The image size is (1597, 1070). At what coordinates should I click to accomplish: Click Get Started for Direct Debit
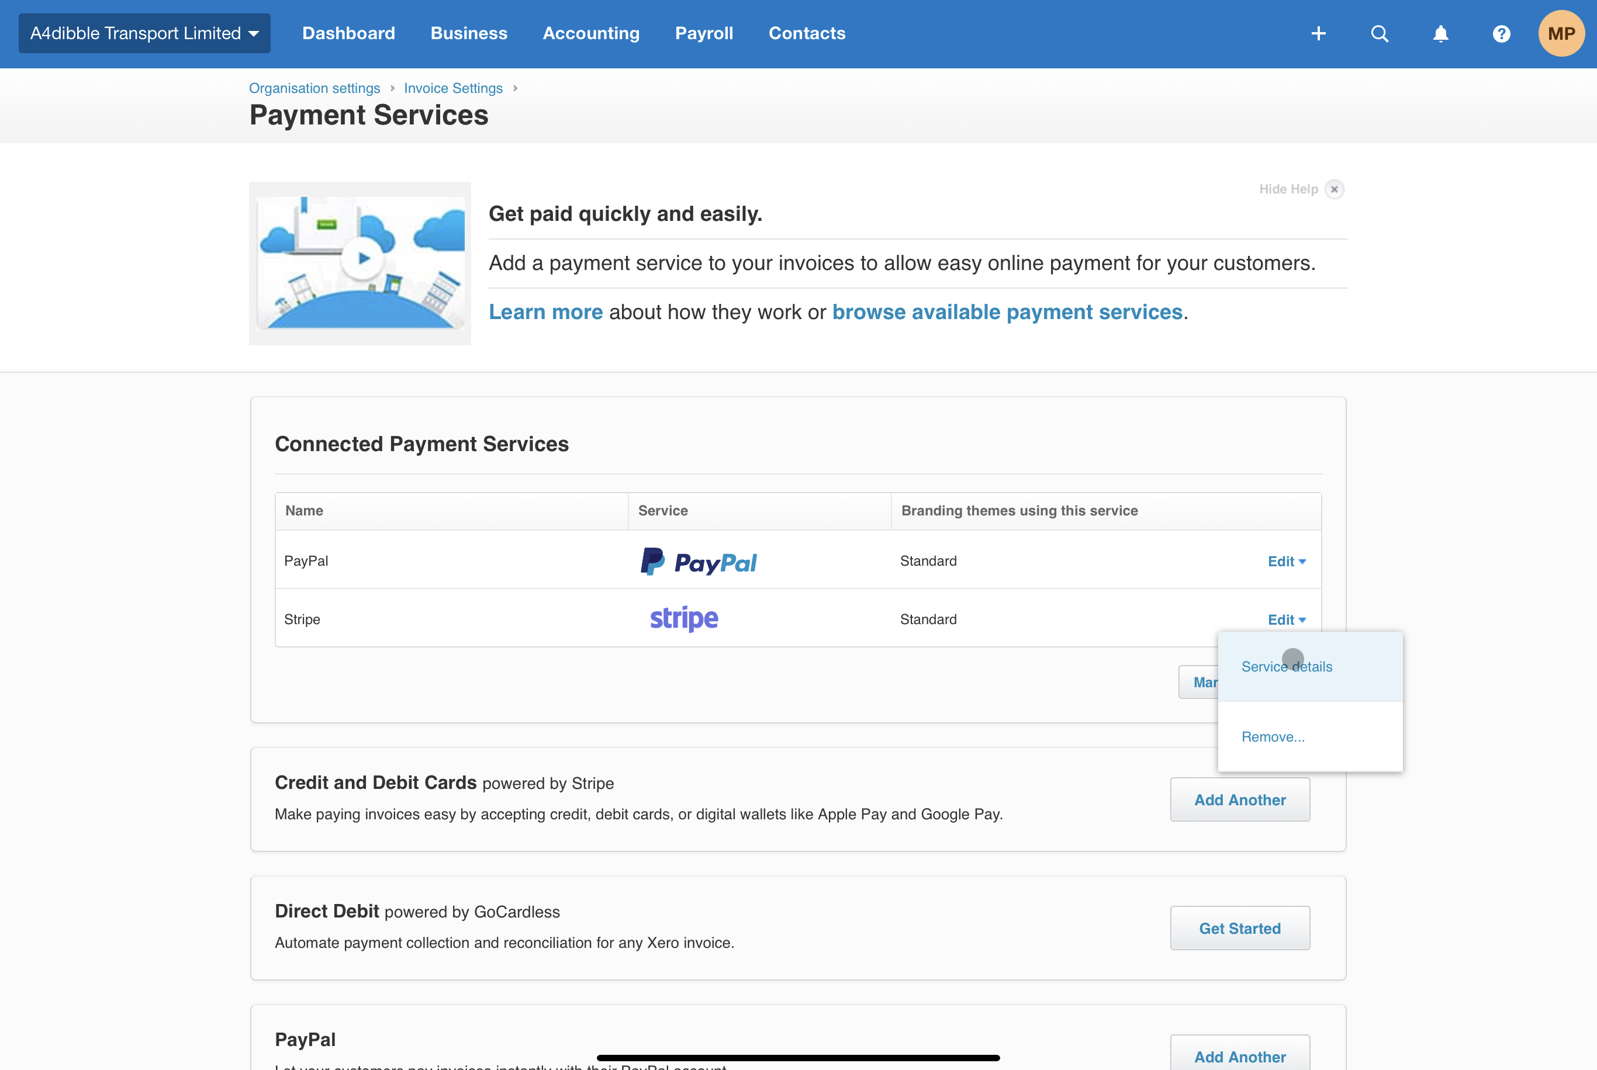tap(1240, 928)
